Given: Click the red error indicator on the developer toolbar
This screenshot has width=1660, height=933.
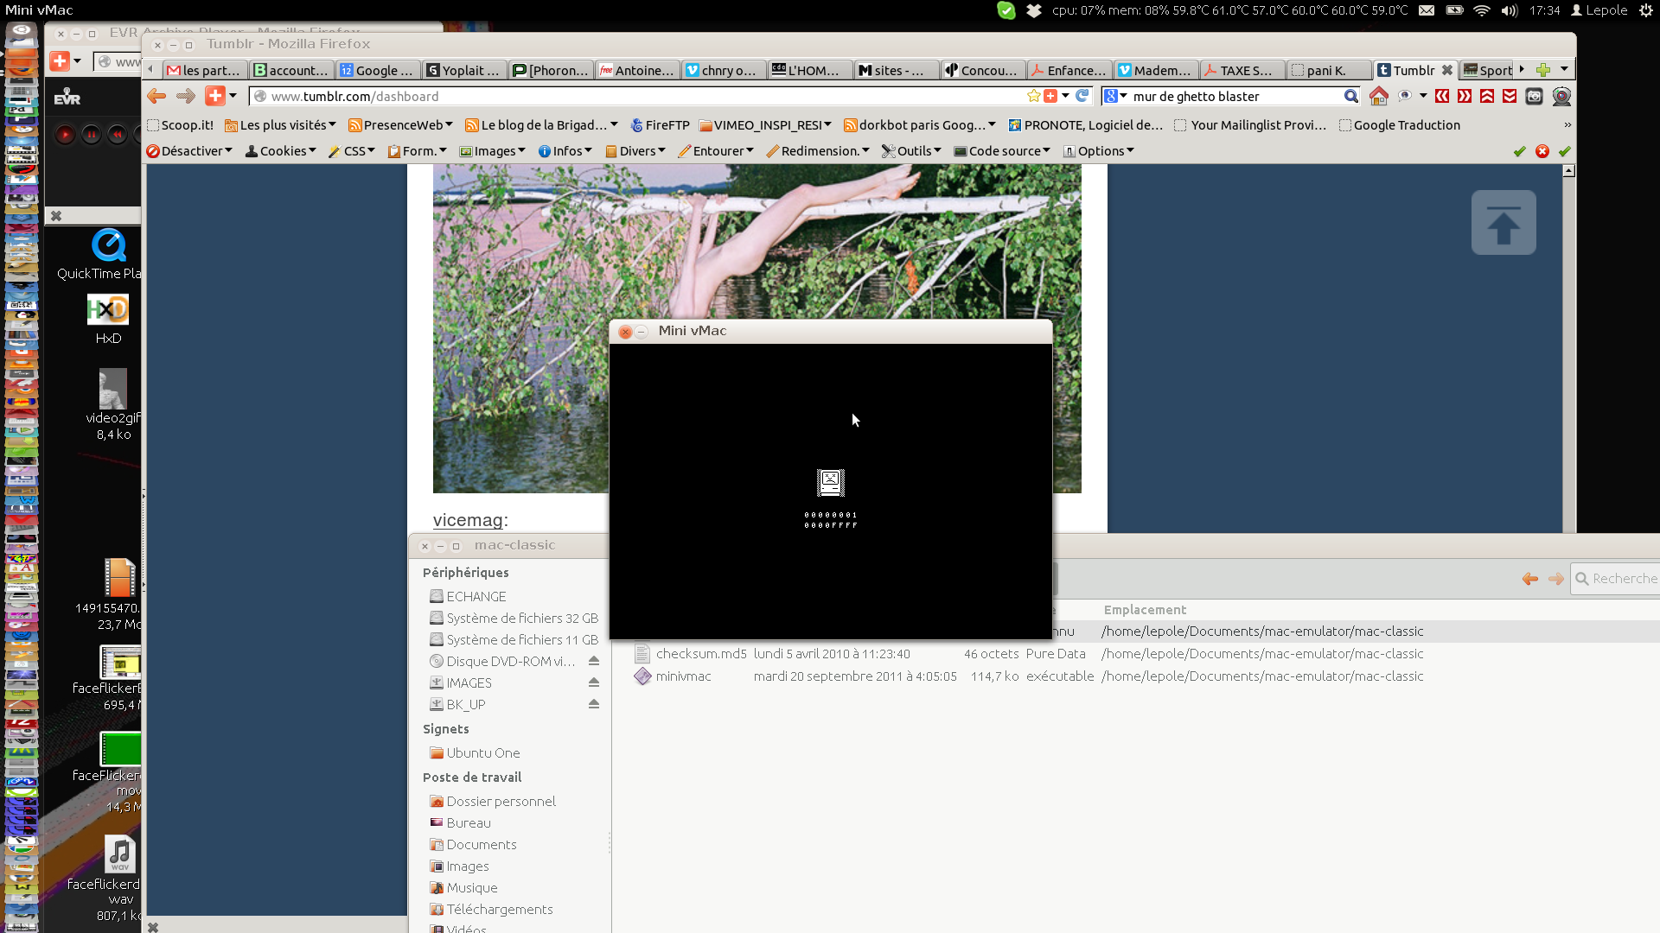Looking at the screenshot, I should click(x=1542, y=151).
